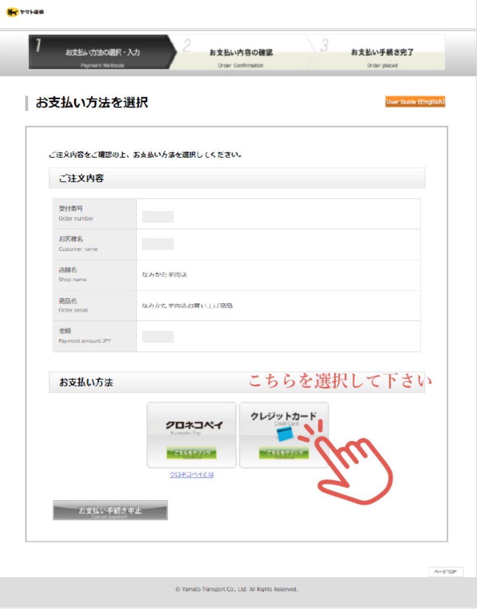Click the お客様名 Customer name label
The height and width of the screenshot is (609, 477).
coord(78,244)
